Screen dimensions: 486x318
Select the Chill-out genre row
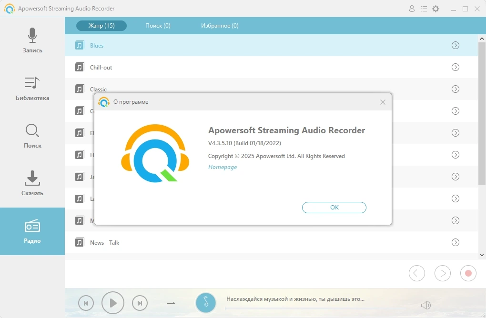coord(271,67)
